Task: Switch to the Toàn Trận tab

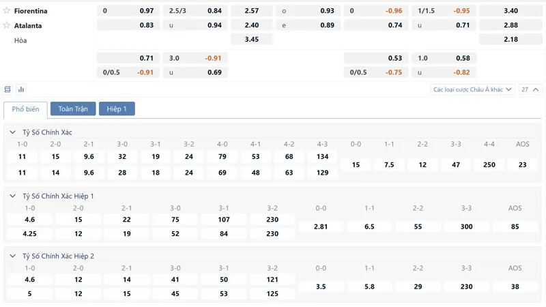Action: [x=73, y=108]
